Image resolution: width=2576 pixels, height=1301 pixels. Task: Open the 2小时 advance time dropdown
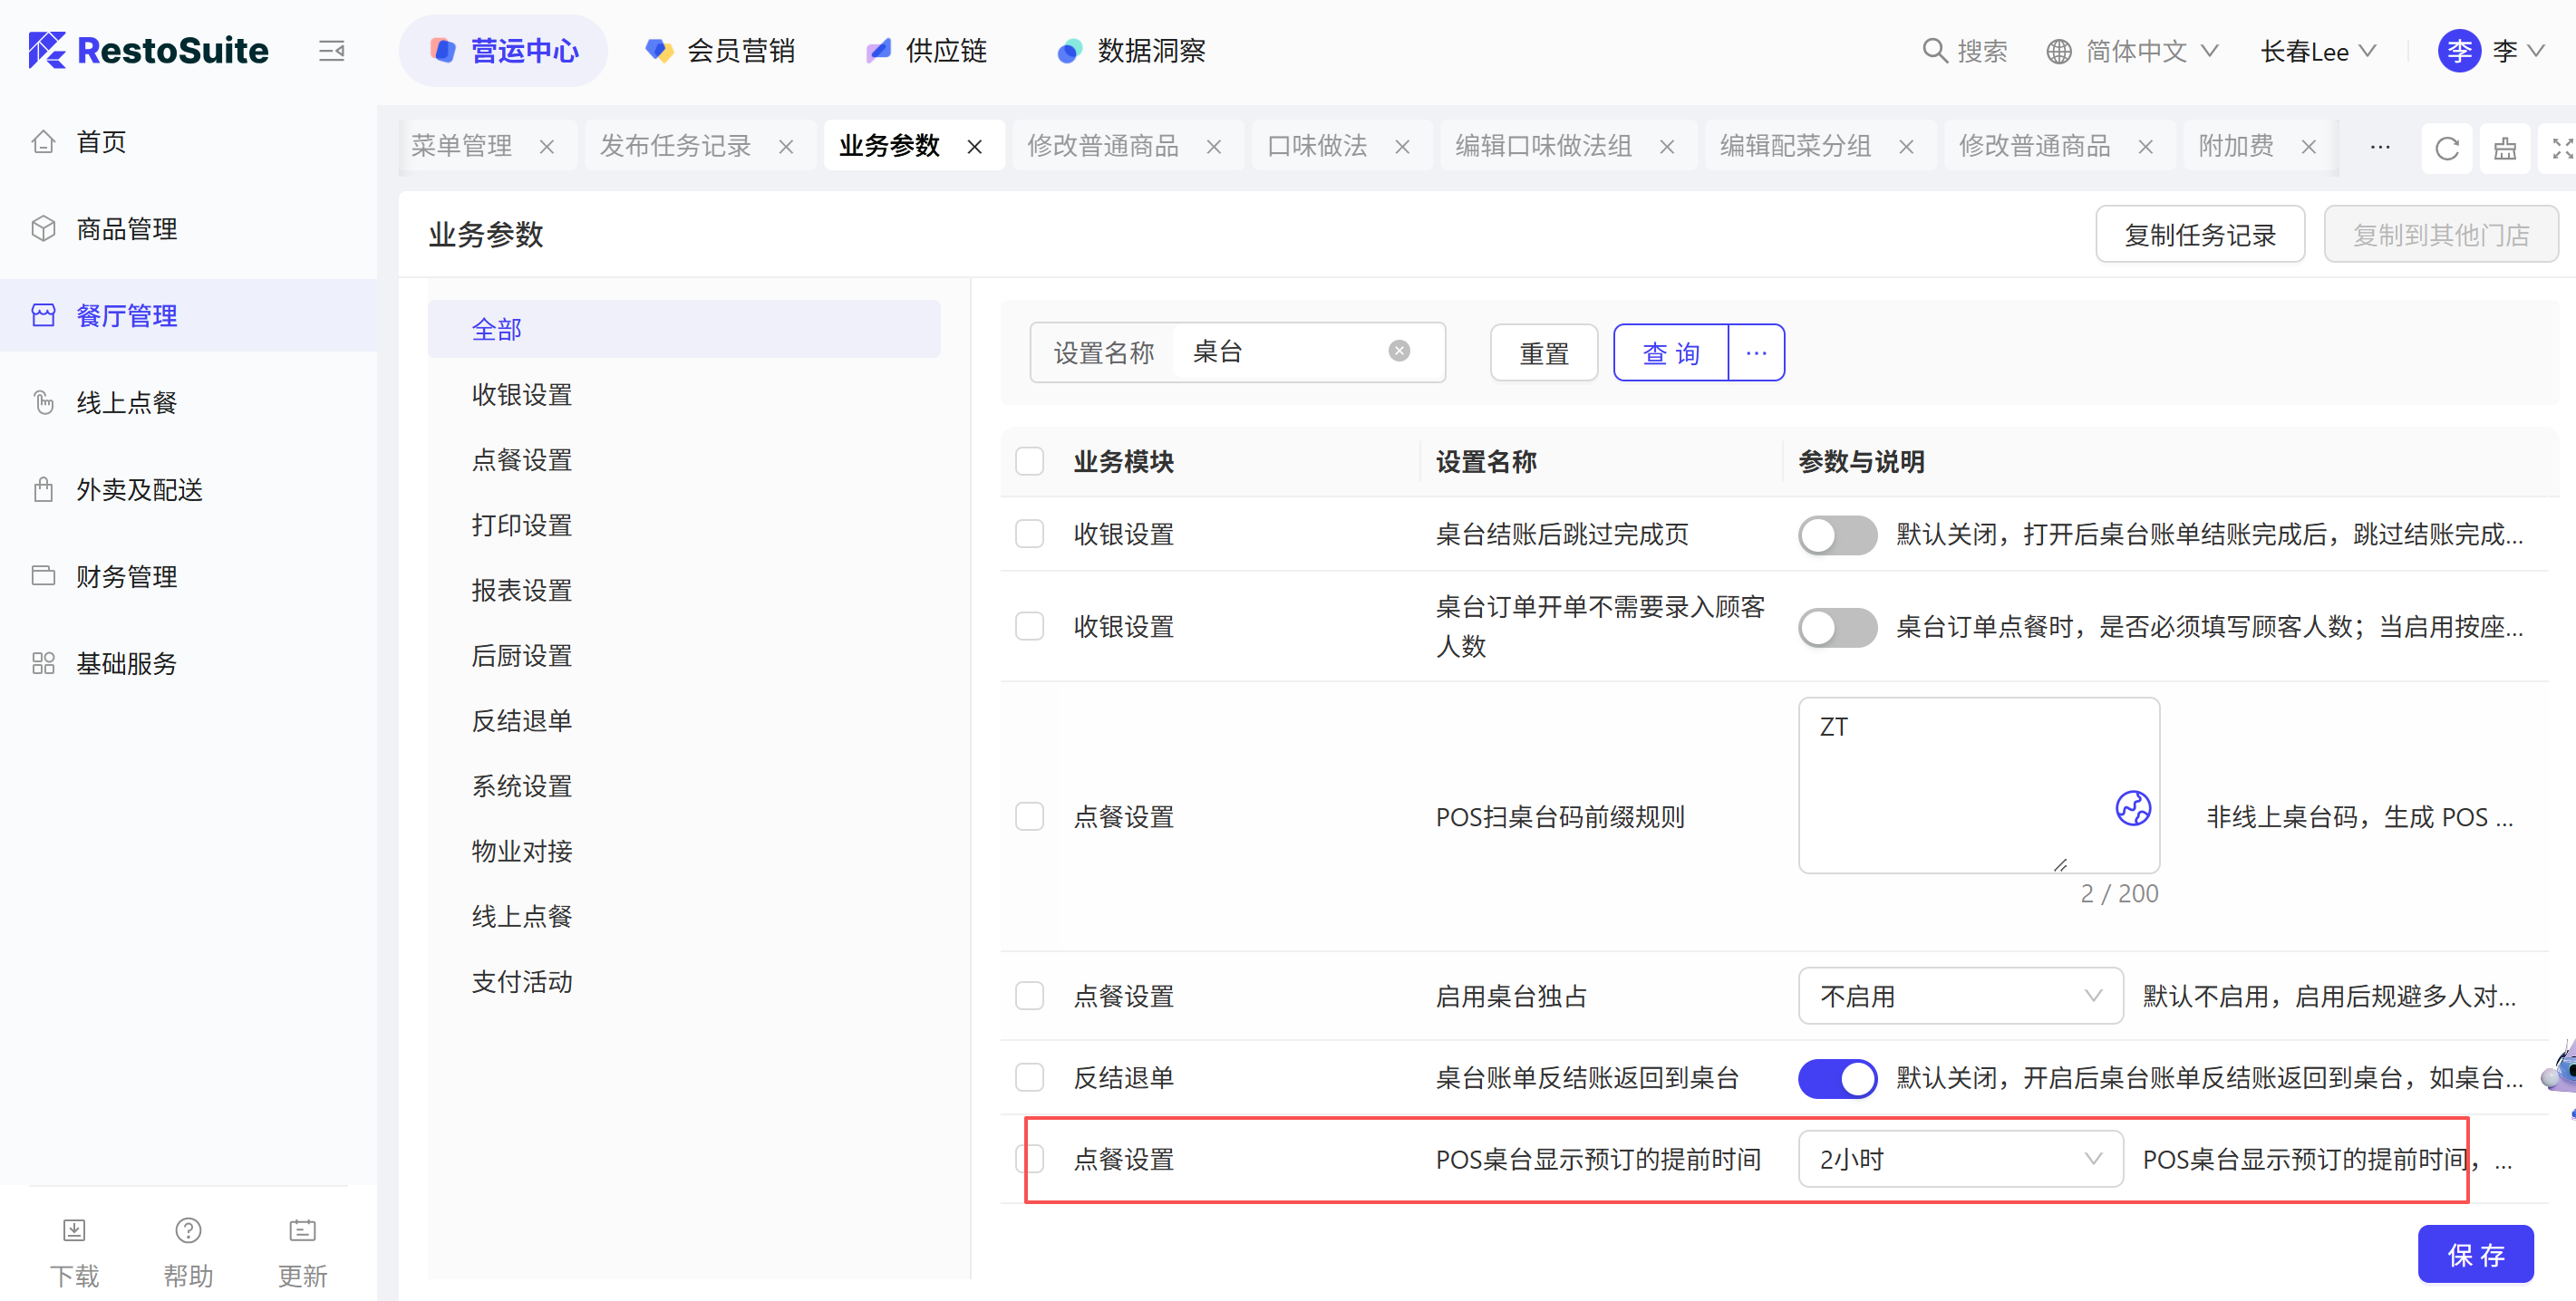tap(1959, 1159)
